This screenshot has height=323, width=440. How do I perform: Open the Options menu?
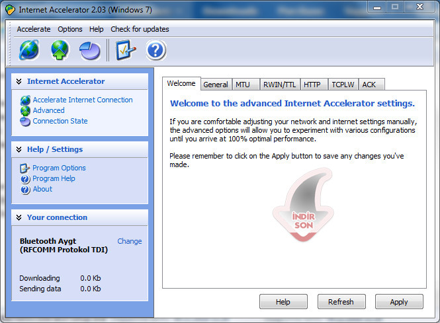70,29
